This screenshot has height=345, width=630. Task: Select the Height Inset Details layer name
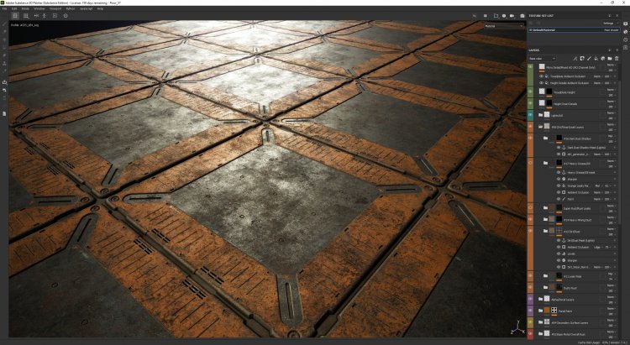565,103
